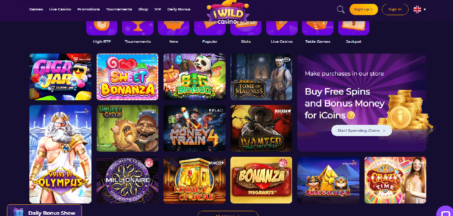The image size is (453, 216).
Task: Launch the Gates of Olympus game
Action: point(60,154)
